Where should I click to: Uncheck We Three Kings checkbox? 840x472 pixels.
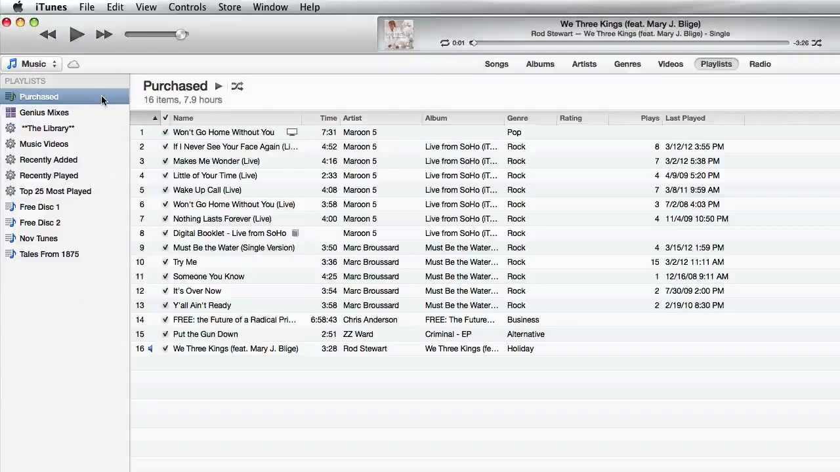165,349
